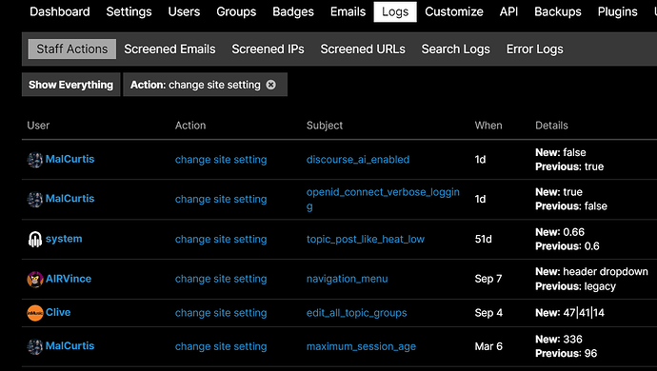This screenshot has height=371, width=657.
Task: Click AIRVince's avatar icon
Action: (x=35, y=279)
